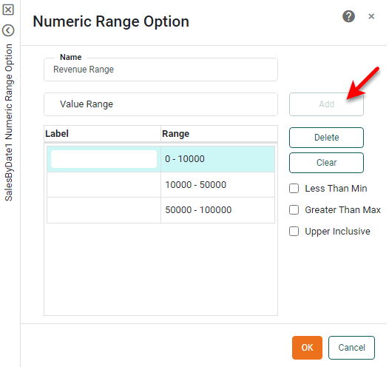Confirm with the OK button
389x367 pixels.
(x=307, y=348)
